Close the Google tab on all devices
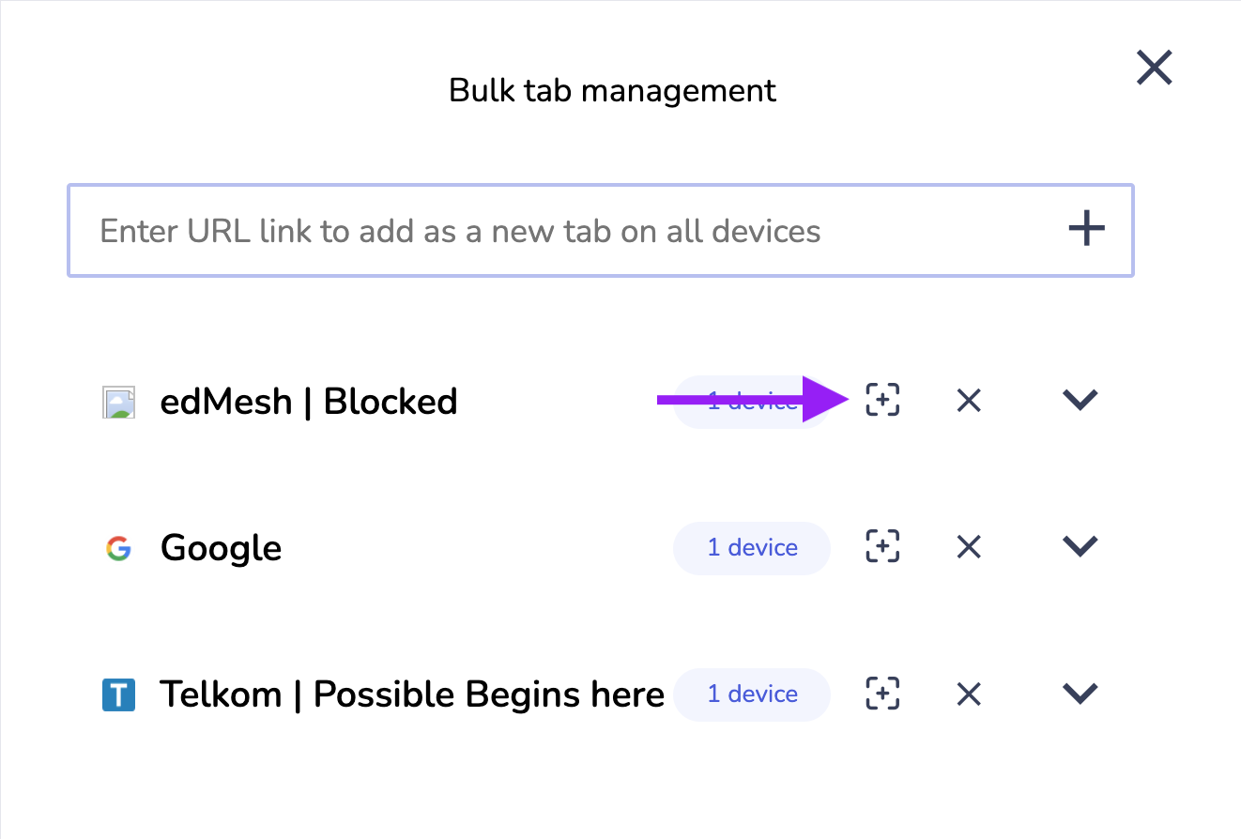The width and height of the screenshot is (1241, 839). point(968,547)
